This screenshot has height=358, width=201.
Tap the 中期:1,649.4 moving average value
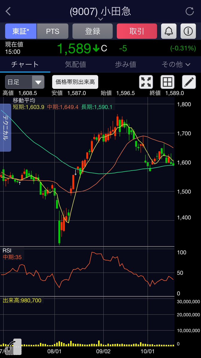(x=62, y=107)
